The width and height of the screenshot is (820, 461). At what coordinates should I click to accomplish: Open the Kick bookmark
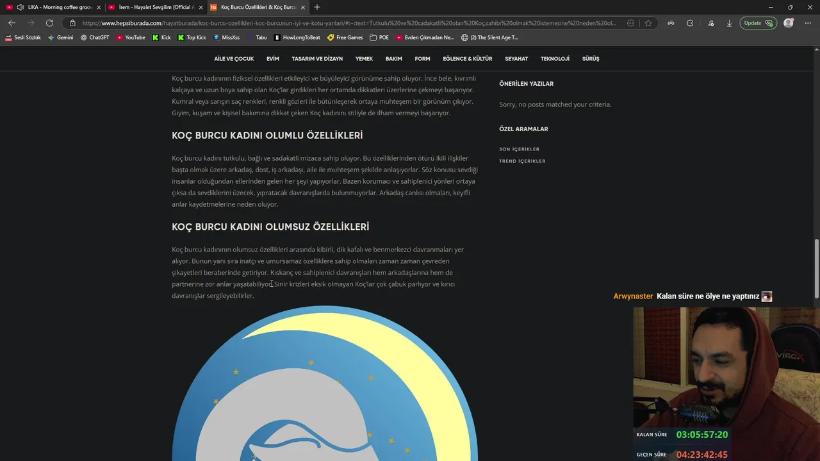[x=161, y=38]
